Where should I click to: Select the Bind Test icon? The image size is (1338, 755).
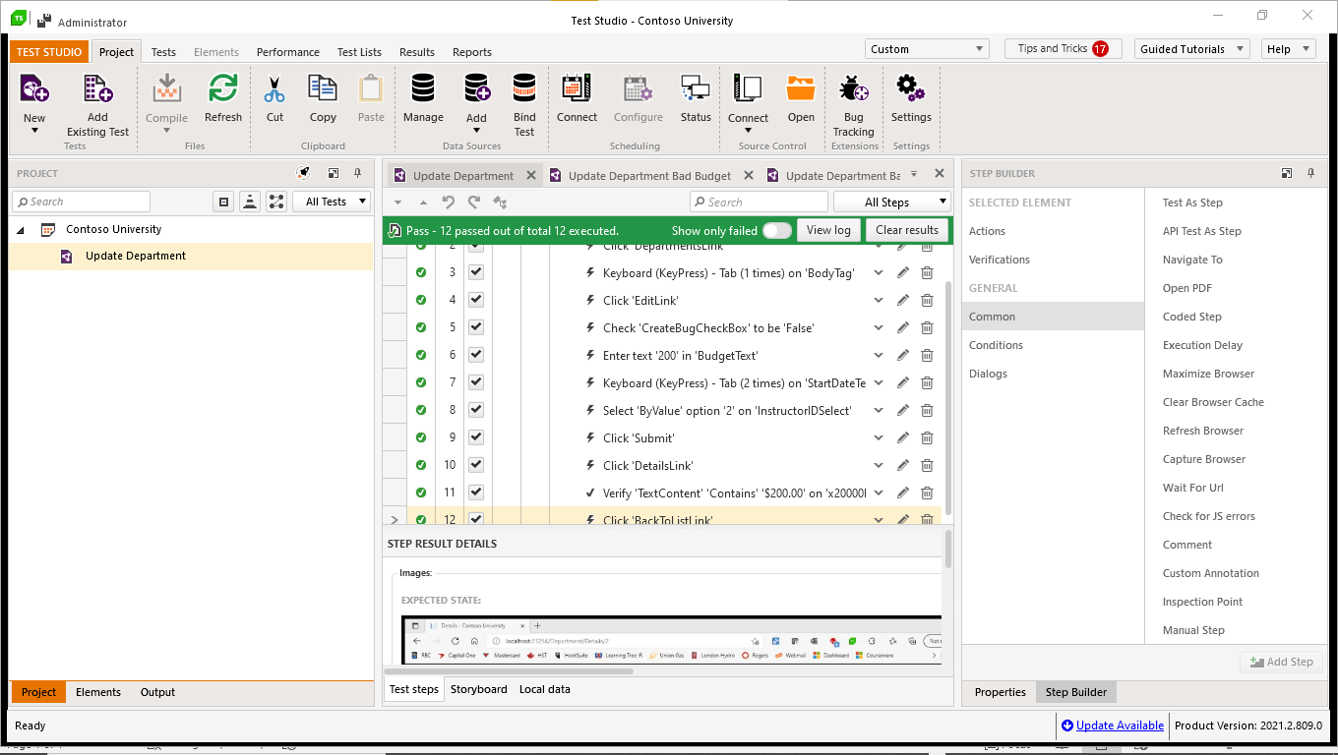[x=523, y=102]
